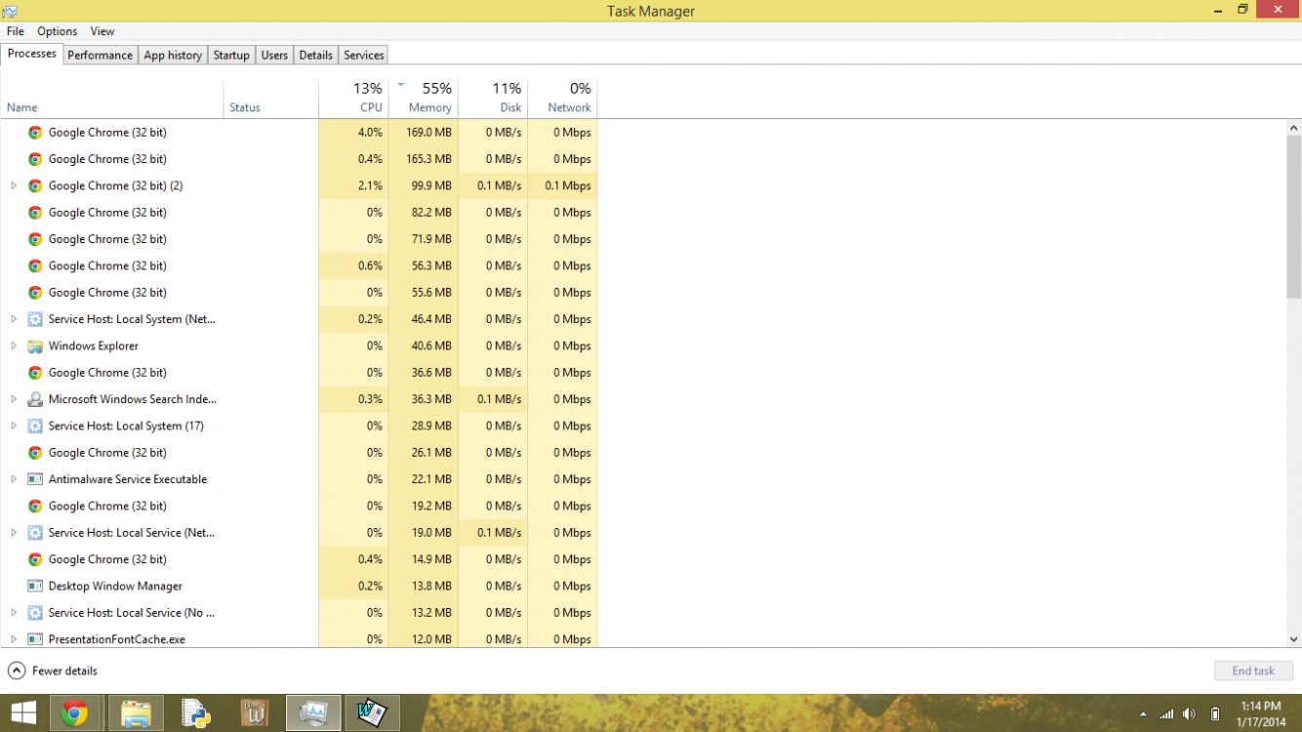This screenshot has width=1302, height=732.
Task: Click the Antimalware Service Executable icon
Action: point(35,480)
